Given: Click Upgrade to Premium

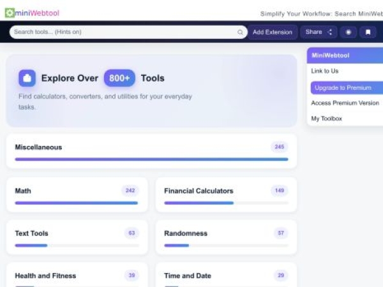Looking at the screenshot, I should tap(343, 87).
